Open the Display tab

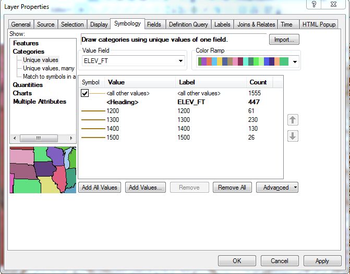point(99,24)
